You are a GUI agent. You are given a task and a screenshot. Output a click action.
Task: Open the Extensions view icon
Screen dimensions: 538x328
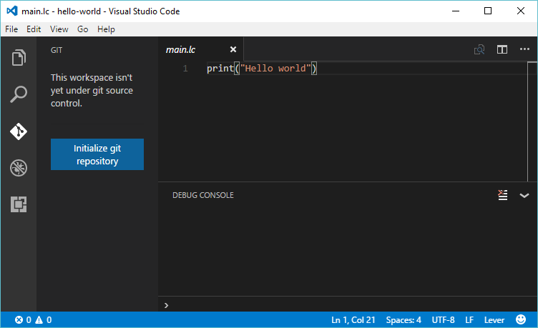coord(19,205)
